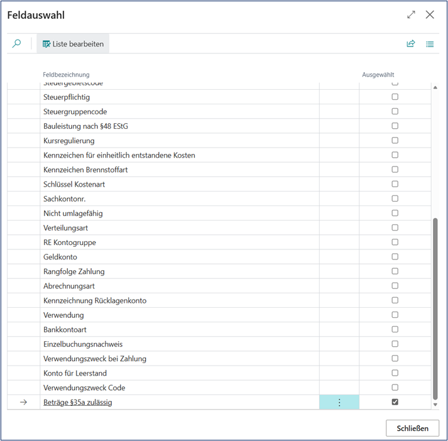
Task: Open the Beträge §35a zulässig link
Action: click(78, 403)
